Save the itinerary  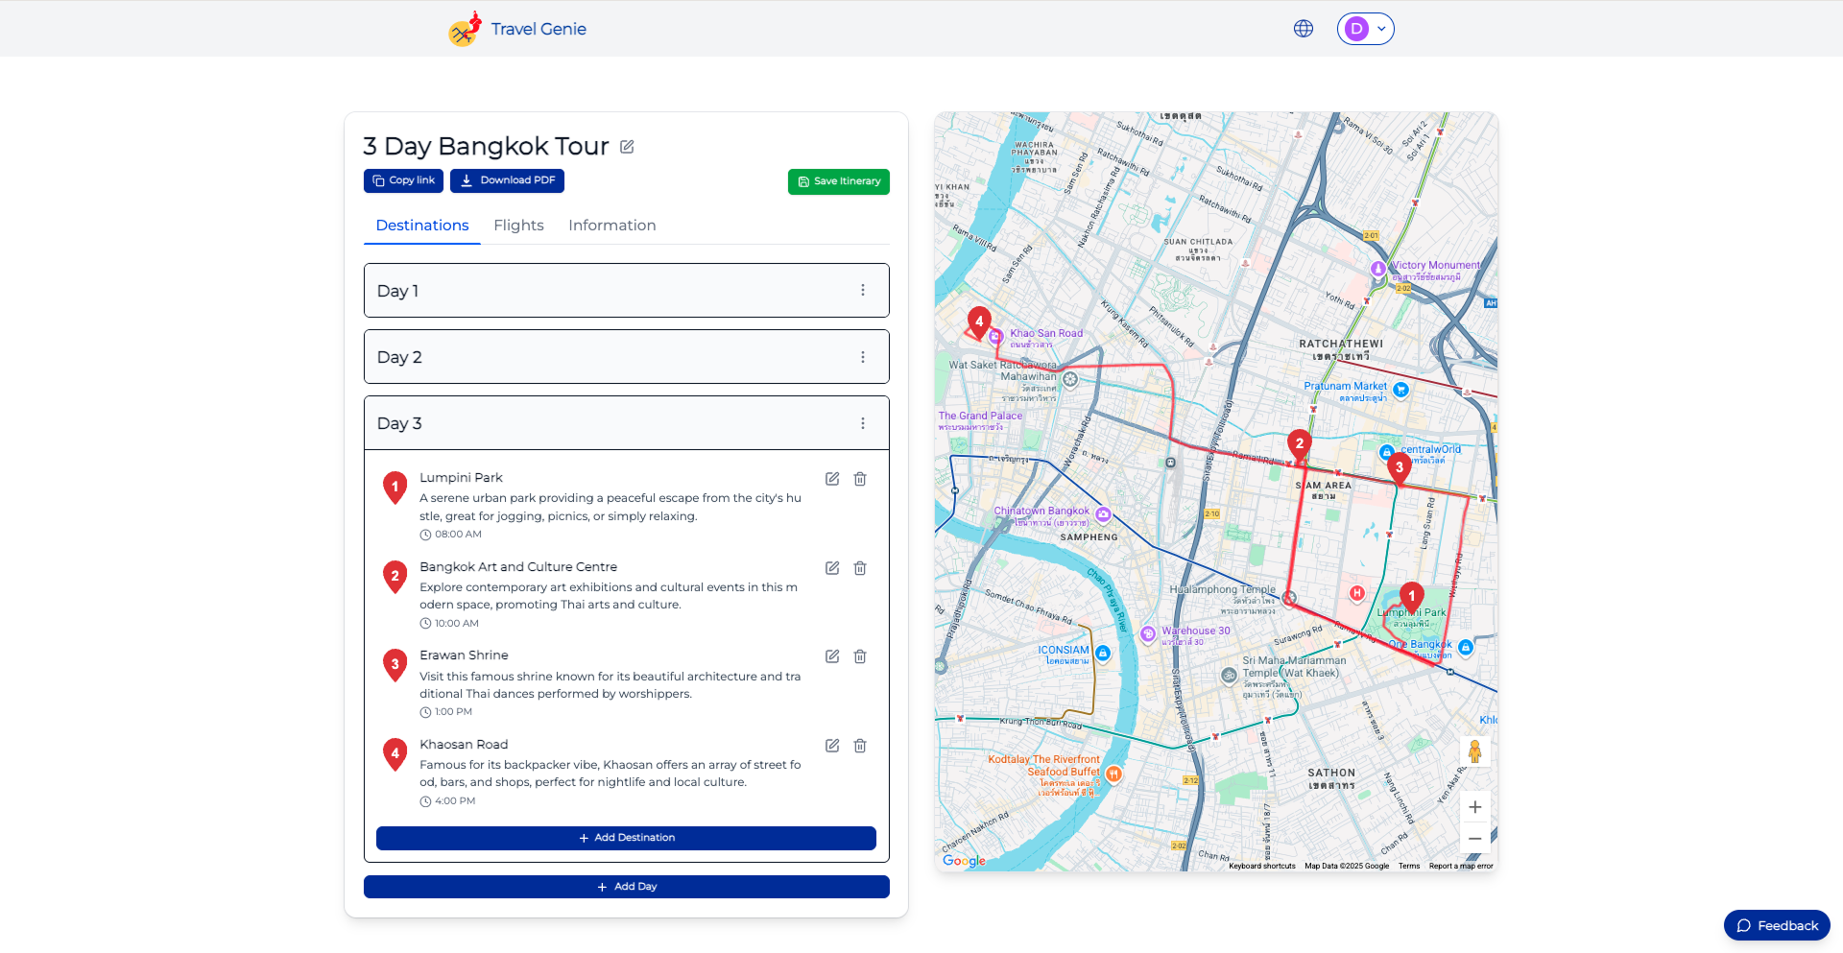839,181
